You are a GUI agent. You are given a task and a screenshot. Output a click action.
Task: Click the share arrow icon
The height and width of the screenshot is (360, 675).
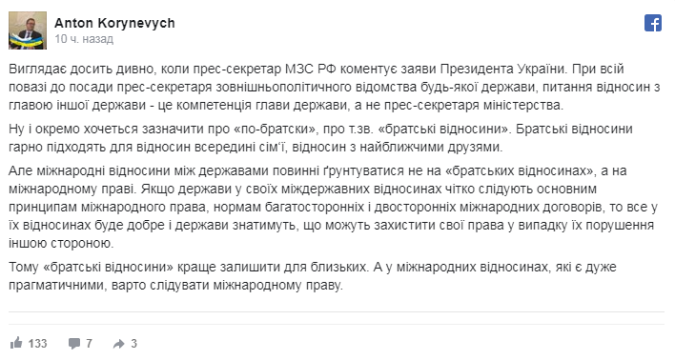[118, 343]
